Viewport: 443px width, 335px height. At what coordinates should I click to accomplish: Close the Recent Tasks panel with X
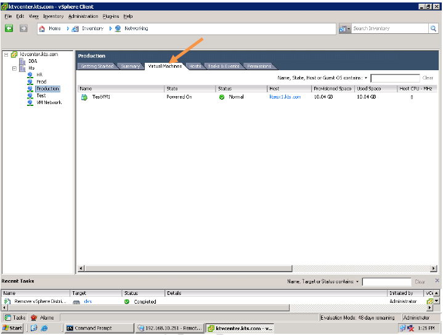click(x=437, y=280)
